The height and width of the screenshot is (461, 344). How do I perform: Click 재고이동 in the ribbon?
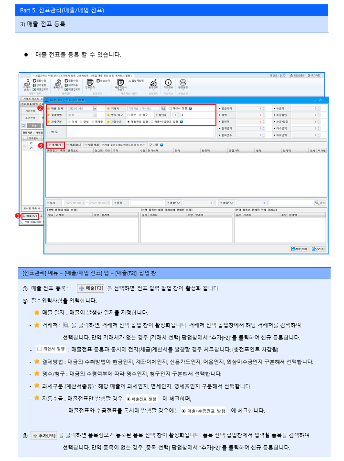71,85
